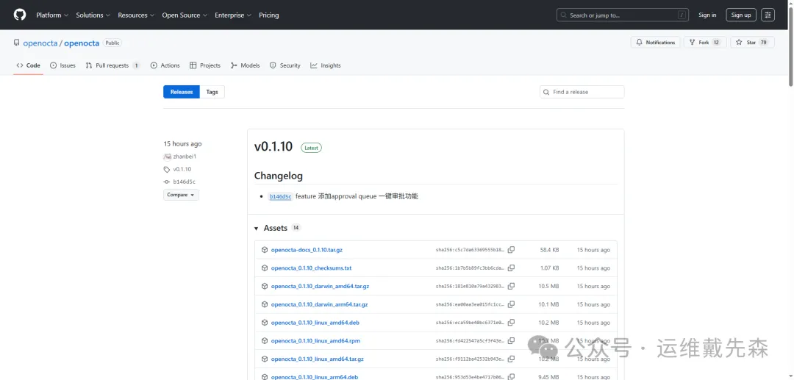The height and width of the screenshot is (380, 794).
Task: Open b146d5c commit link in sidebar
Action: (185, 182)
